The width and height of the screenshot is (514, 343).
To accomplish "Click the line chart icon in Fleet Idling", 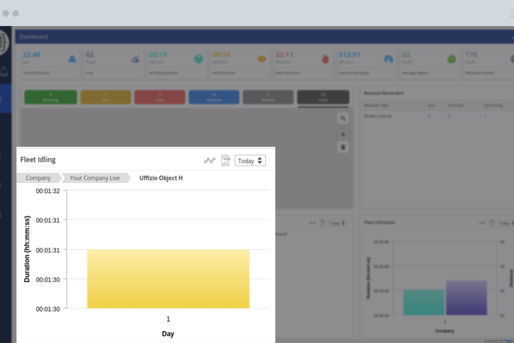I will pos(209,161).
